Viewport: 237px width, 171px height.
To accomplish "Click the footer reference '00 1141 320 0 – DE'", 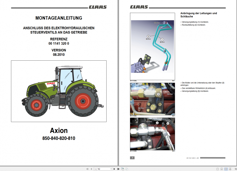I will (193, 158).
